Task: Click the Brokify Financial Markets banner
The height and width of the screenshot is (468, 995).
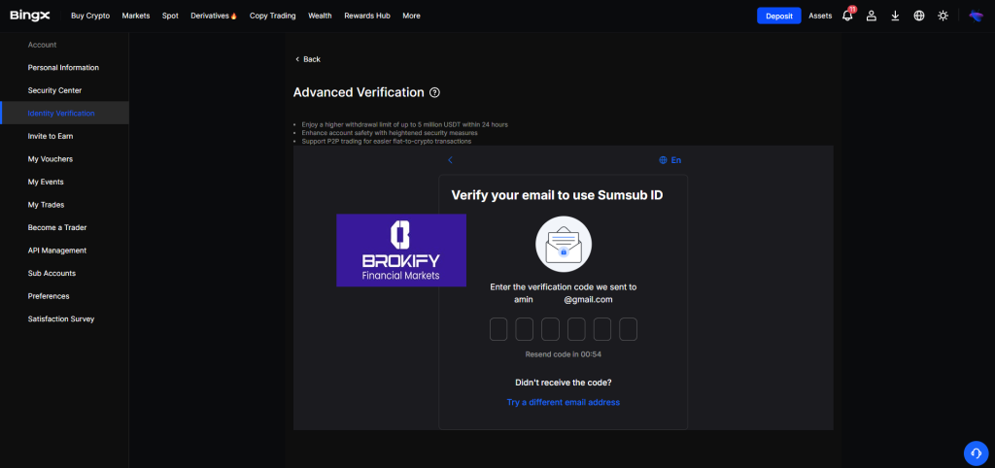Action: tap(400, 251)
